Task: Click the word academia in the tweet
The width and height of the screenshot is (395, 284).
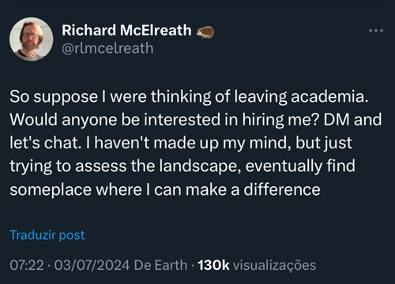Action: (x=329, y=96)
